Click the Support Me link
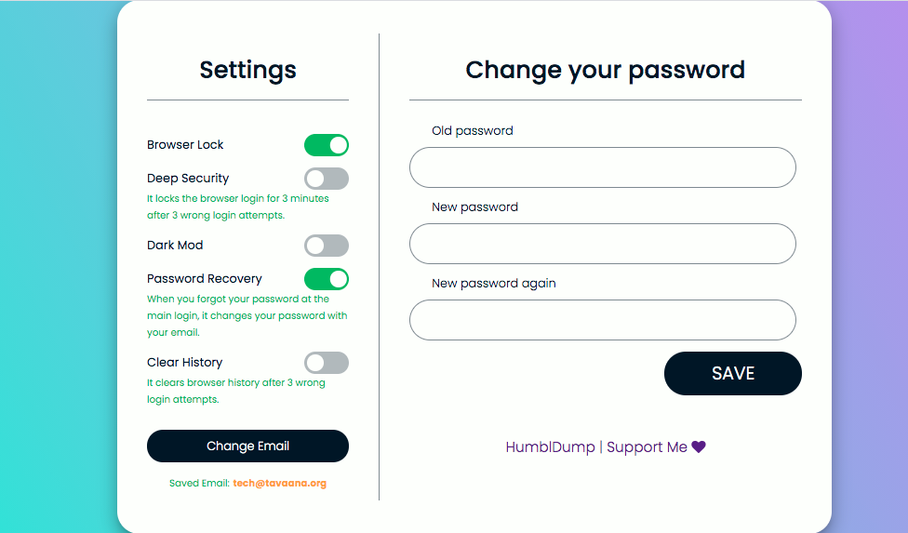Viewport: 908px width, 533px height. [x=647, y=447]
